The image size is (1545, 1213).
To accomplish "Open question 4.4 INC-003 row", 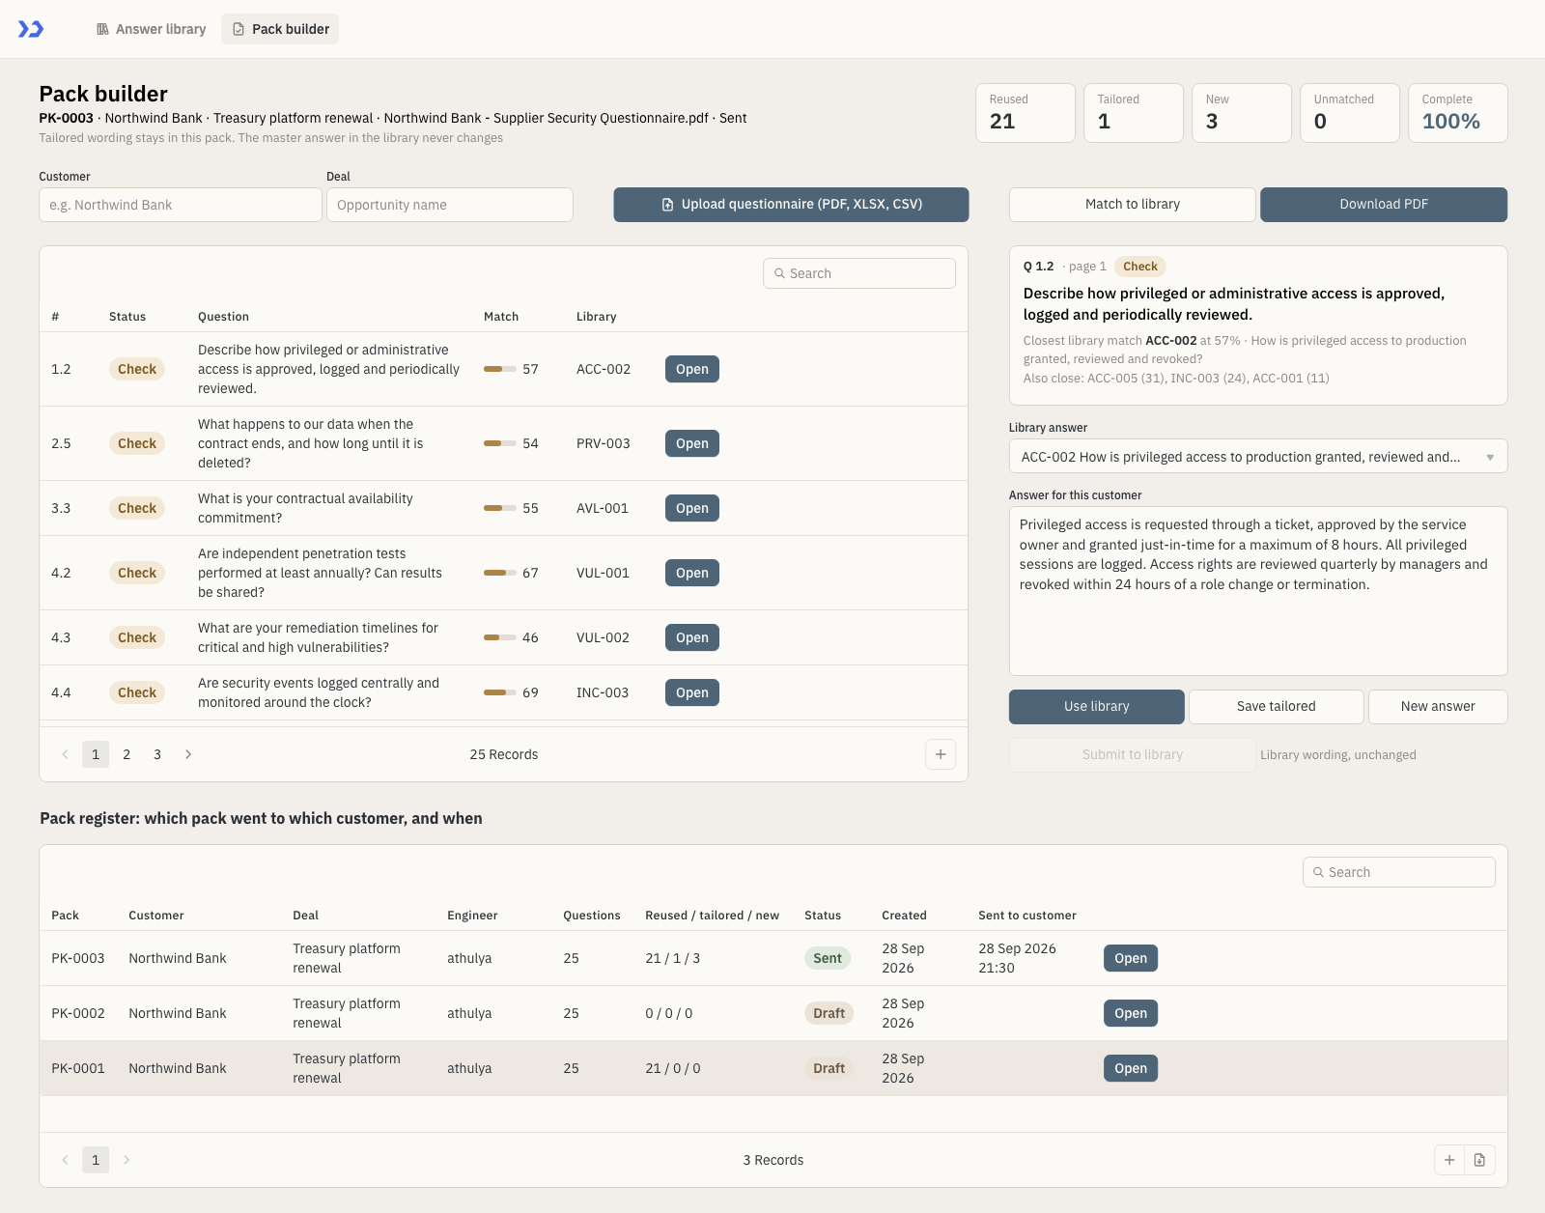I will click(691, 692).
